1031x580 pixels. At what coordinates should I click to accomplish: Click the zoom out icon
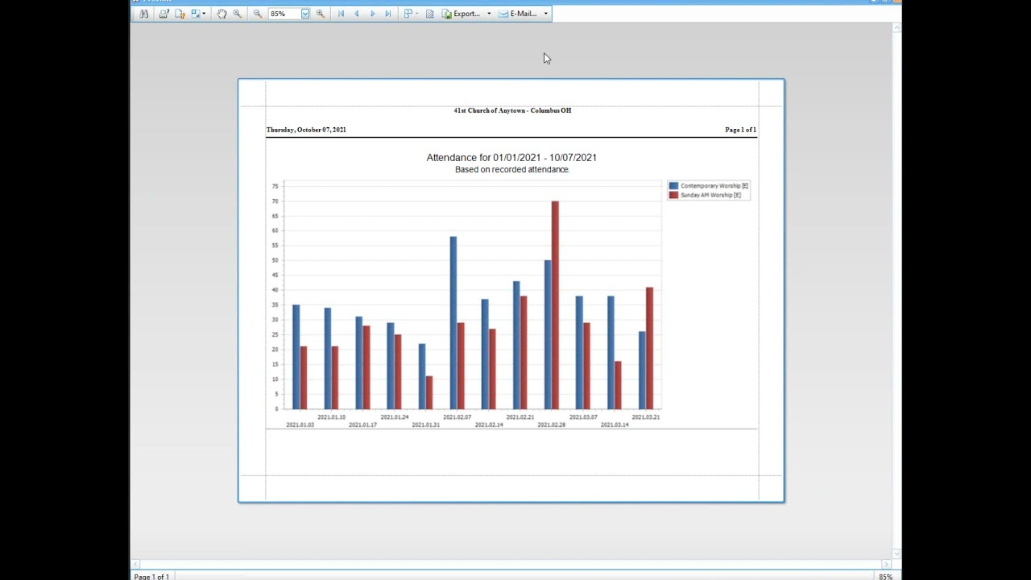[x=258, y=14]
